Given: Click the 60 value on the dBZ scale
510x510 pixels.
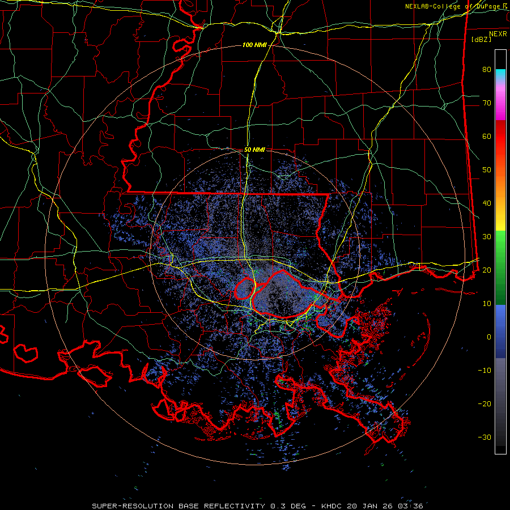Looking at the screenshot, I should coord(487,136).
